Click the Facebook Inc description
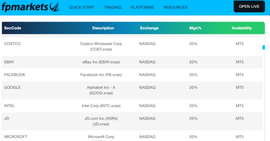The image size is (270, 141). [101, 75]
